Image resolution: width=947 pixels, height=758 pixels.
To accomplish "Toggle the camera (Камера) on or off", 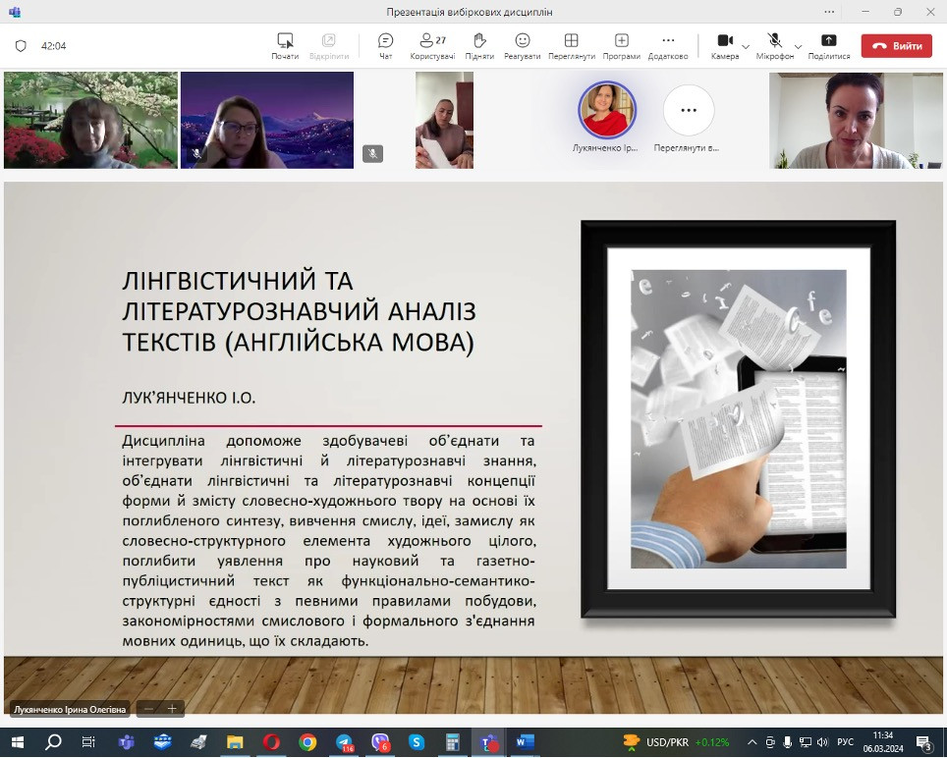I will tap(724, 45).
